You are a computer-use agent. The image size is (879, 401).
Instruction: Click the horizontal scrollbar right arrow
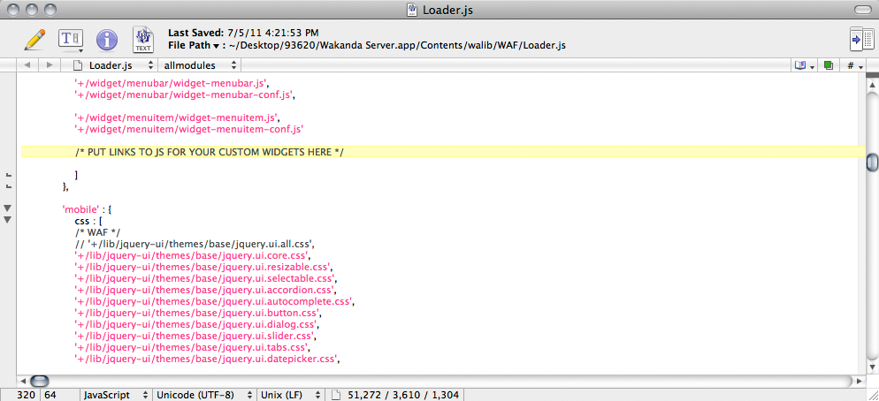coord(859,380)
